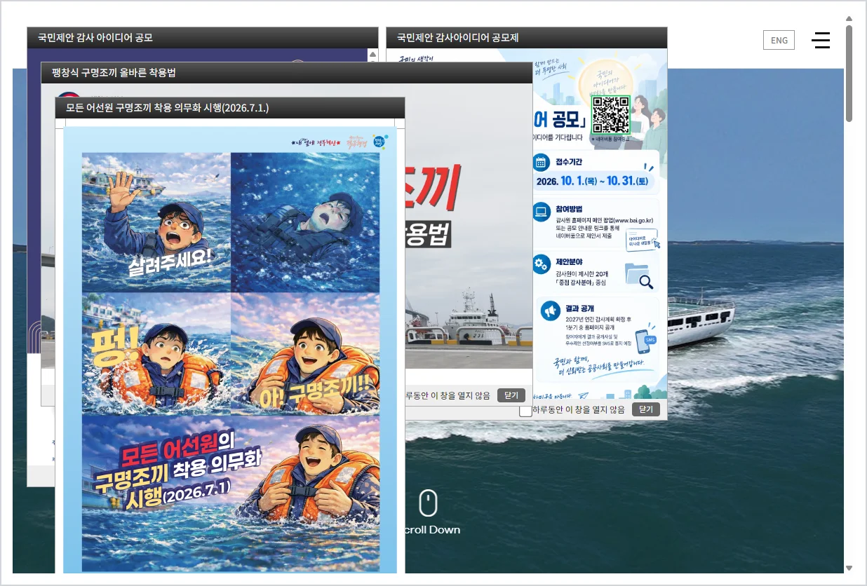867x586 pixels.
Task: Click the popup title 국민제안 감사 아이디어 공모
Action: pyautogui.click(x=95, y=38)
